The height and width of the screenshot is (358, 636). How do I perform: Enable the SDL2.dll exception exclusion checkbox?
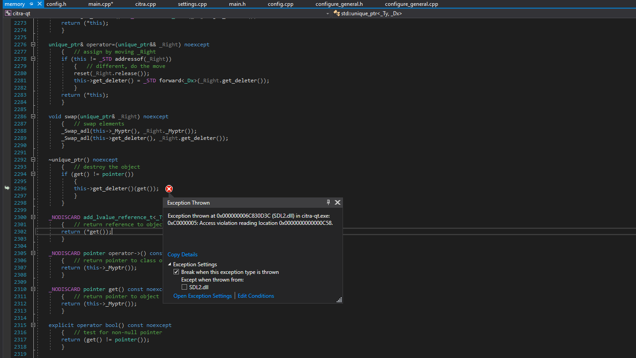point(184,286)
